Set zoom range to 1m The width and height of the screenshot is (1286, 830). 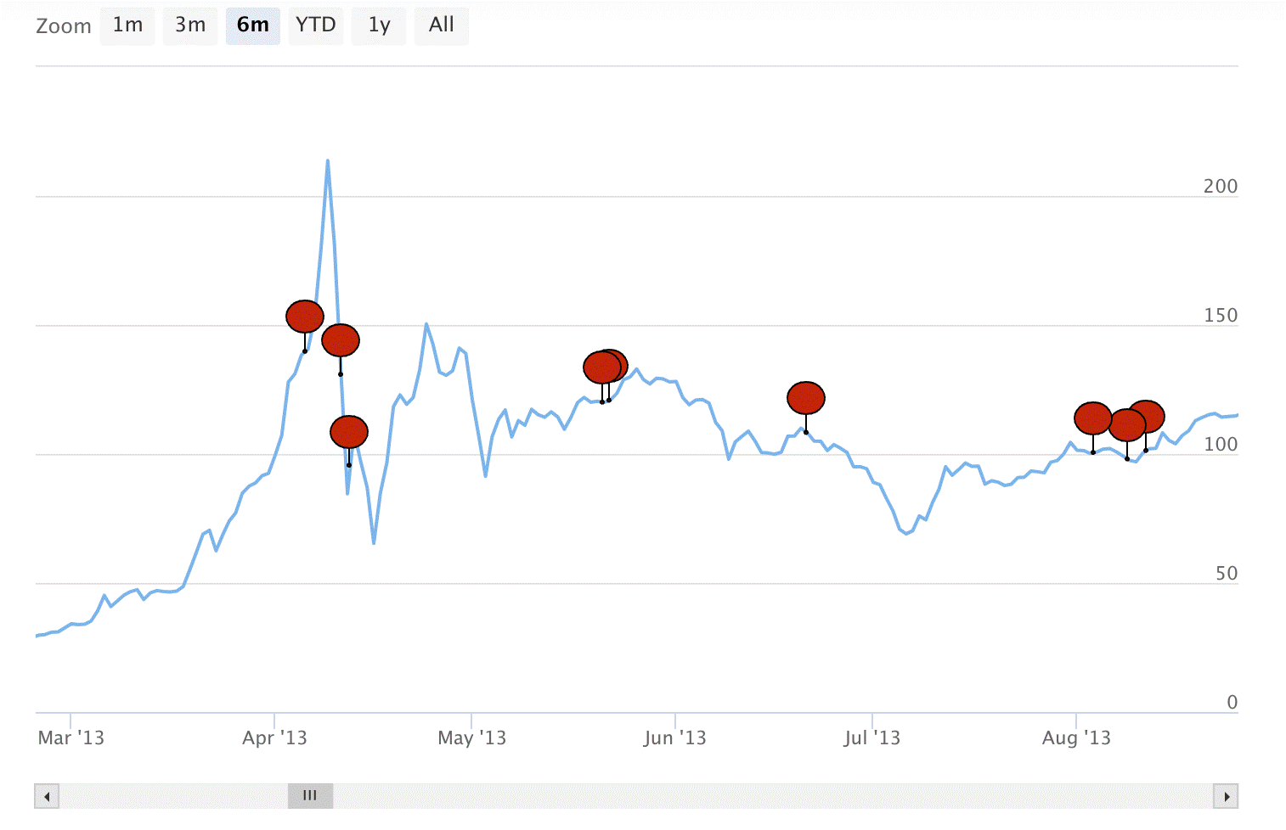pos(127,25)
